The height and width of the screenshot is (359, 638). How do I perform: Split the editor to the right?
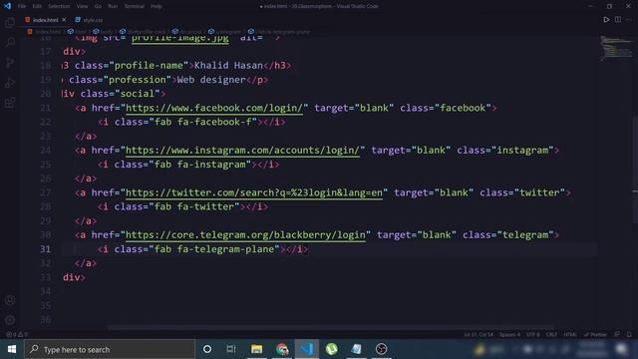click(x=618, y=20)
